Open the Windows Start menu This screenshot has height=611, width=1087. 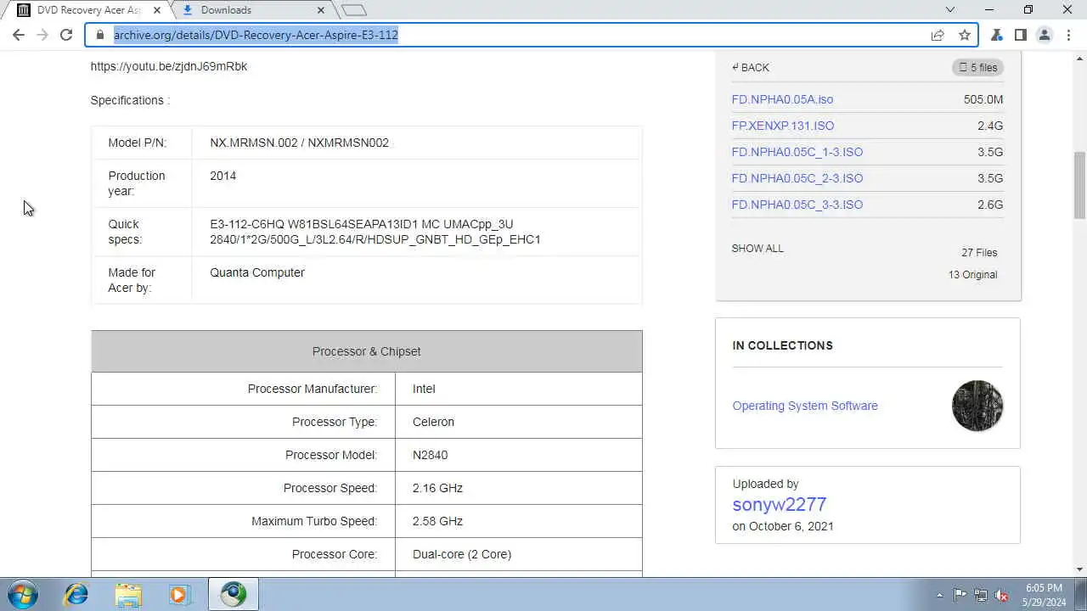(x=22, y=594)
